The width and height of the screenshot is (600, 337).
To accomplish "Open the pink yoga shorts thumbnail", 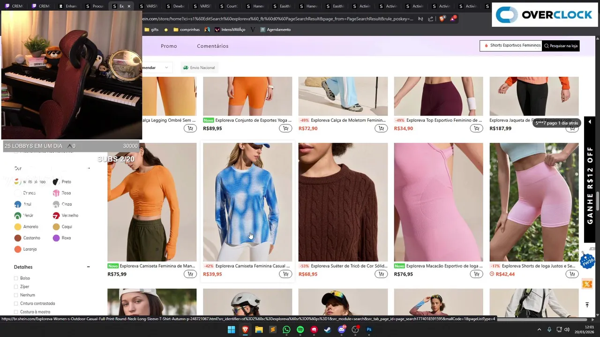I will [x=534, y=202].
